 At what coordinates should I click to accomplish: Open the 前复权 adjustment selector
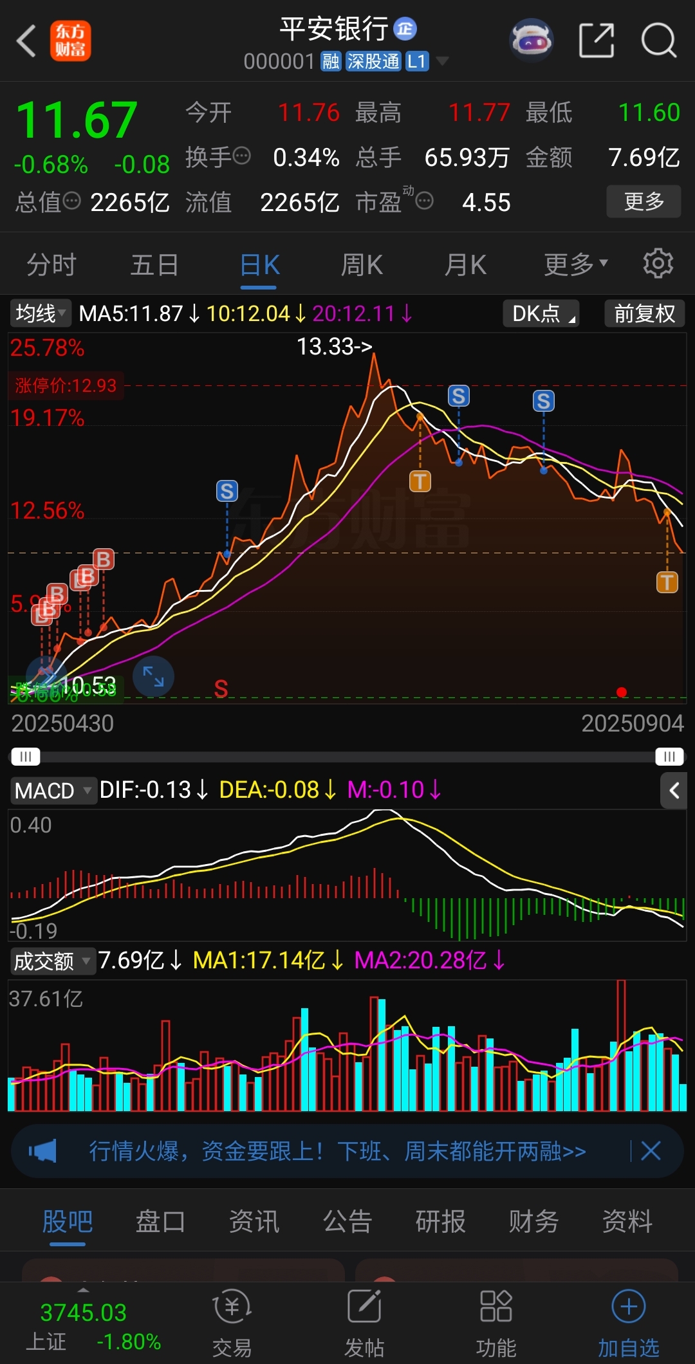(x=644, y=313)
